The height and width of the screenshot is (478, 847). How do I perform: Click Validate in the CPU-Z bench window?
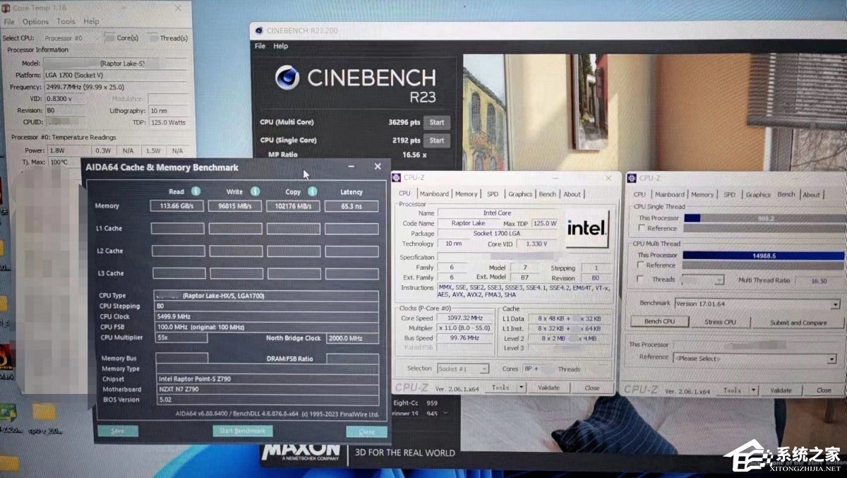pyautogui.click(x=781, y=390)
